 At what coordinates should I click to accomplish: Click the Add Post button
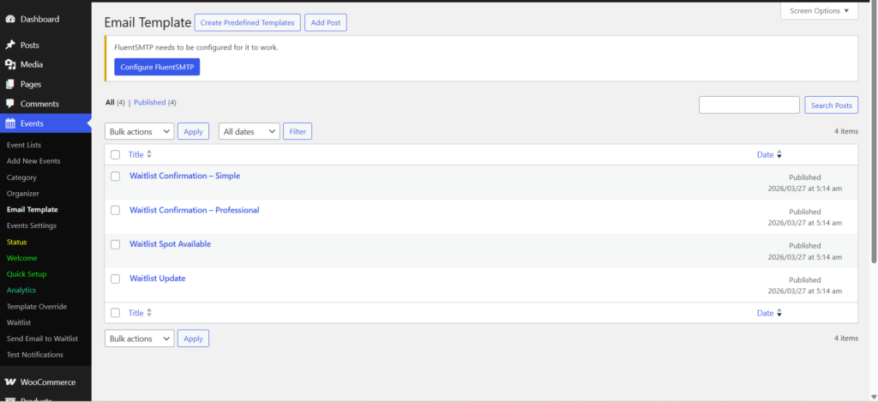[x=326, y=22]
